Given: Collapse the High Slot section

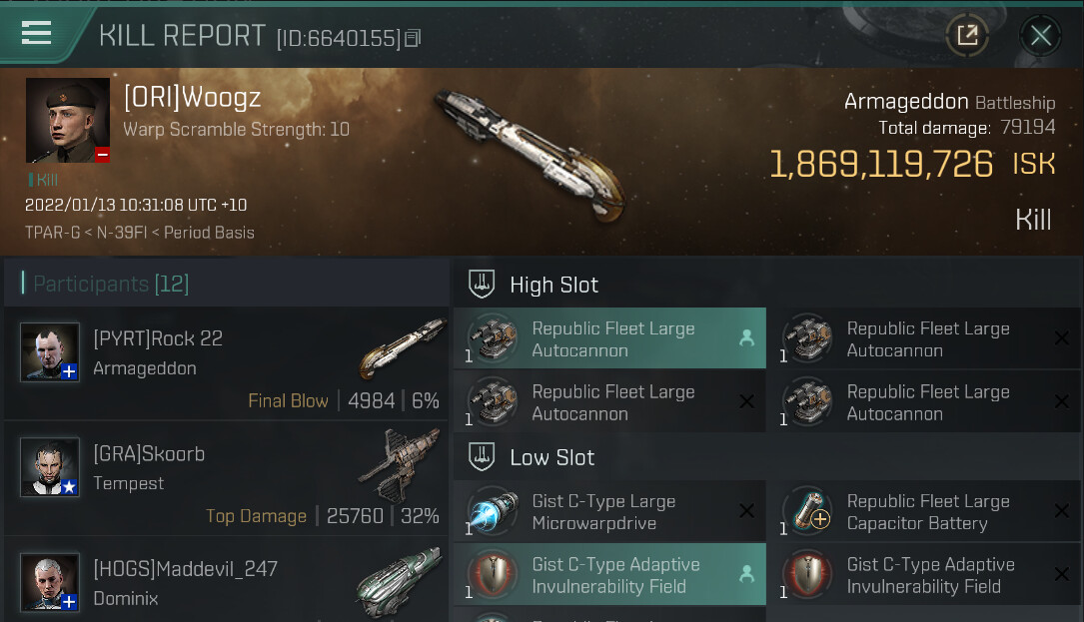Looking at the screenshot, I should click(x=483, y=286).
